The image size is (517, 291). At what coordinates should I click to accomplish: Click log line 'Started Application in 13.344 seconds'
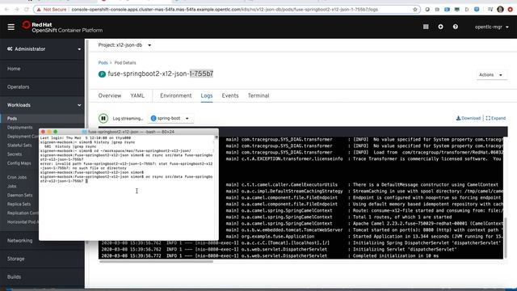point(427,236)
